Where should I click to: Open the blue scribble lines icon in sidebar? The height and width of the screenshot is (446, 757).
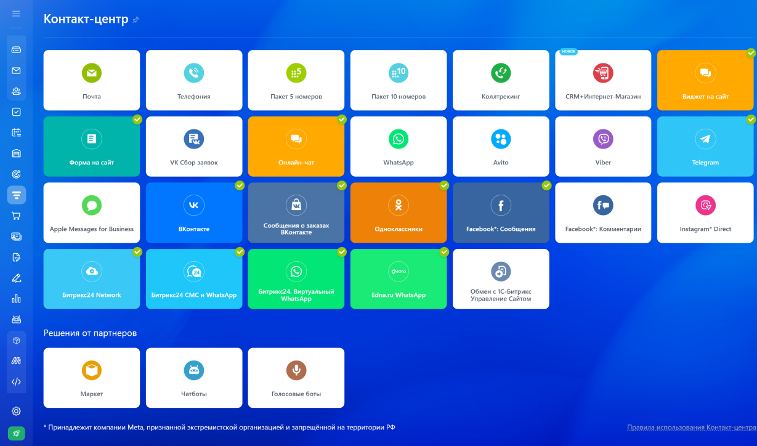[16, 361]
